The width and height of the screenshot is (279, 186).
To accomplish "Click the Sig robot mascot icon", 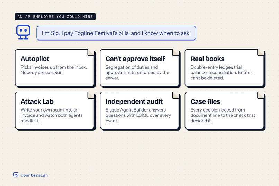I will (23, 32).
